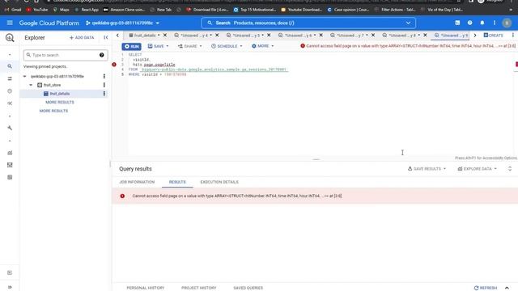Click the ADD DATA button
The width and height of the screenshot is (518, 291).
tap(82, 38)
